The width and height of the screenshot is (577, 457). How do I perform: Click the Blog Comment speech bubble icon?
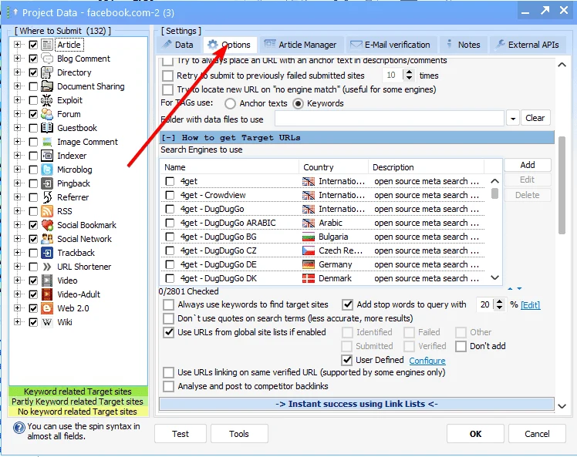[x=47, y=59]
